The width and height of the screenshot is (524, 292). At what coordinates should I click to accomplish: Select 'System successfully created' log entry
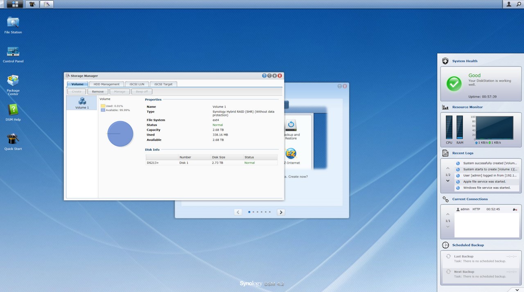(x=487, y=163)
